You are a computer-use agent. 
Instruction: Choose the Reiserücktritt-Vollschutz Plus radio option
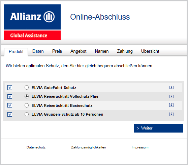[27, 96]
